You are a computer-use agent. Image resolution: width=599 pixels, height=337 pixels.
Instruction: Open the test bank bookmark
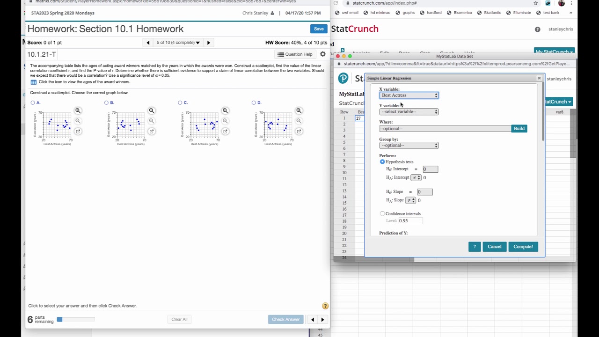click(x=548, y=13)
